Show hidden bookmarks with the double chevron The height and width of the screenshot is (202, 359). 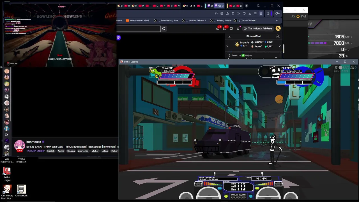click(x=277, y=20)
